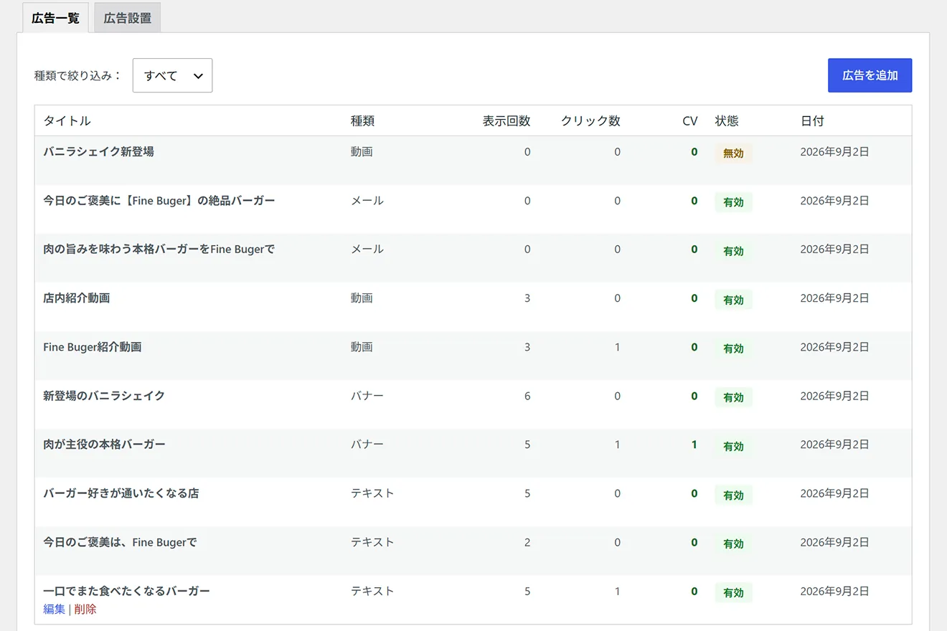Click the date 2026年9月2日 in the 店内紹介動画 row
Screen dimensions: 947x631
coord(834,298)
